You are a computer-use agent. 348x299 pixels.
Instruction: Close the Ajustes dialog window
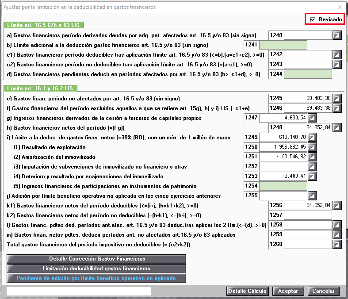[340, 7]
